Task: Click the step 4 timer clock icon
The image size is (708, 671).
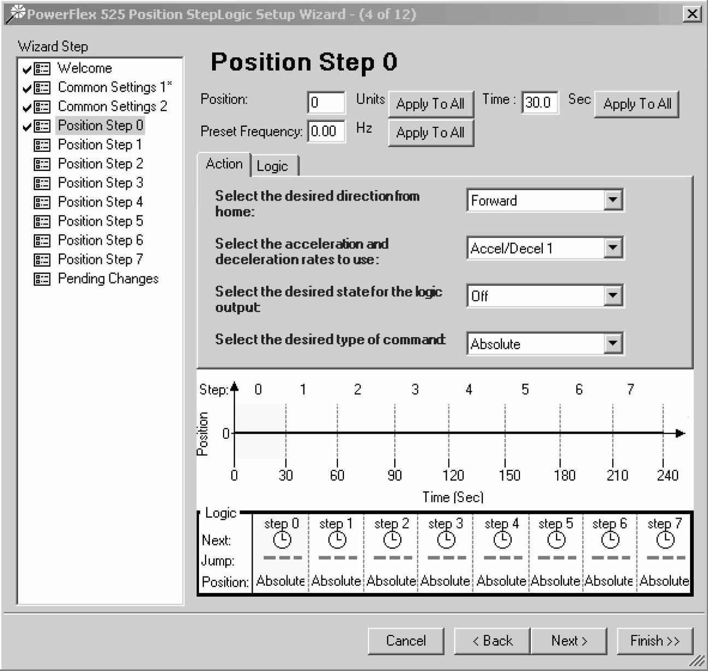Action: point(502,540)
